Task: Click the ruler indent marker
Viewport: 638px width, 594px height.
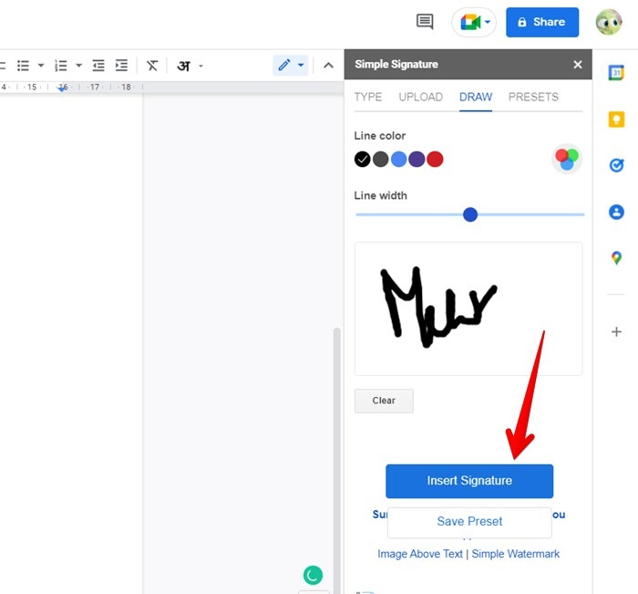Action: [62, 88]
